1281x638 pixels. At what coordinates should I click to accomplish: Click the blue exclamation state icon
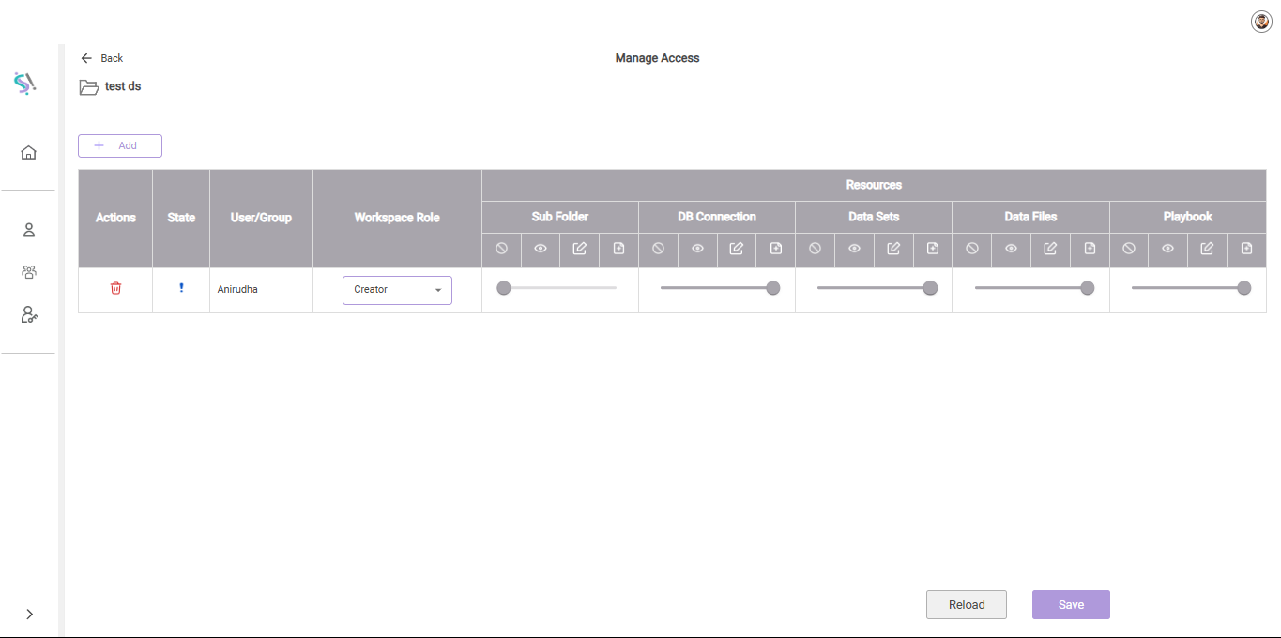click(x=181, y=288)
